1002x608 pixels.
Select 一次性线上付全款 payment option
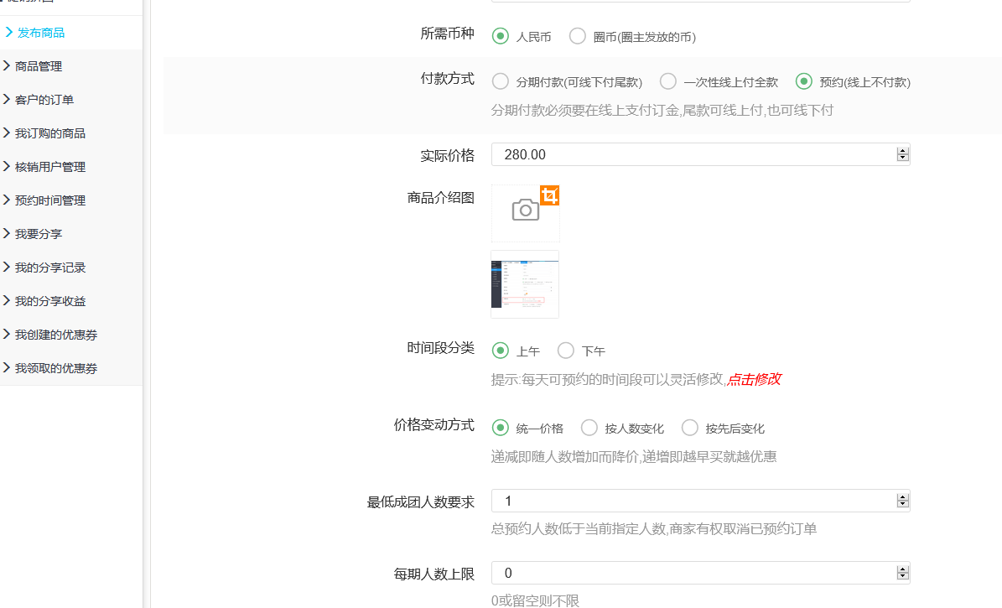tap(668, 81)
